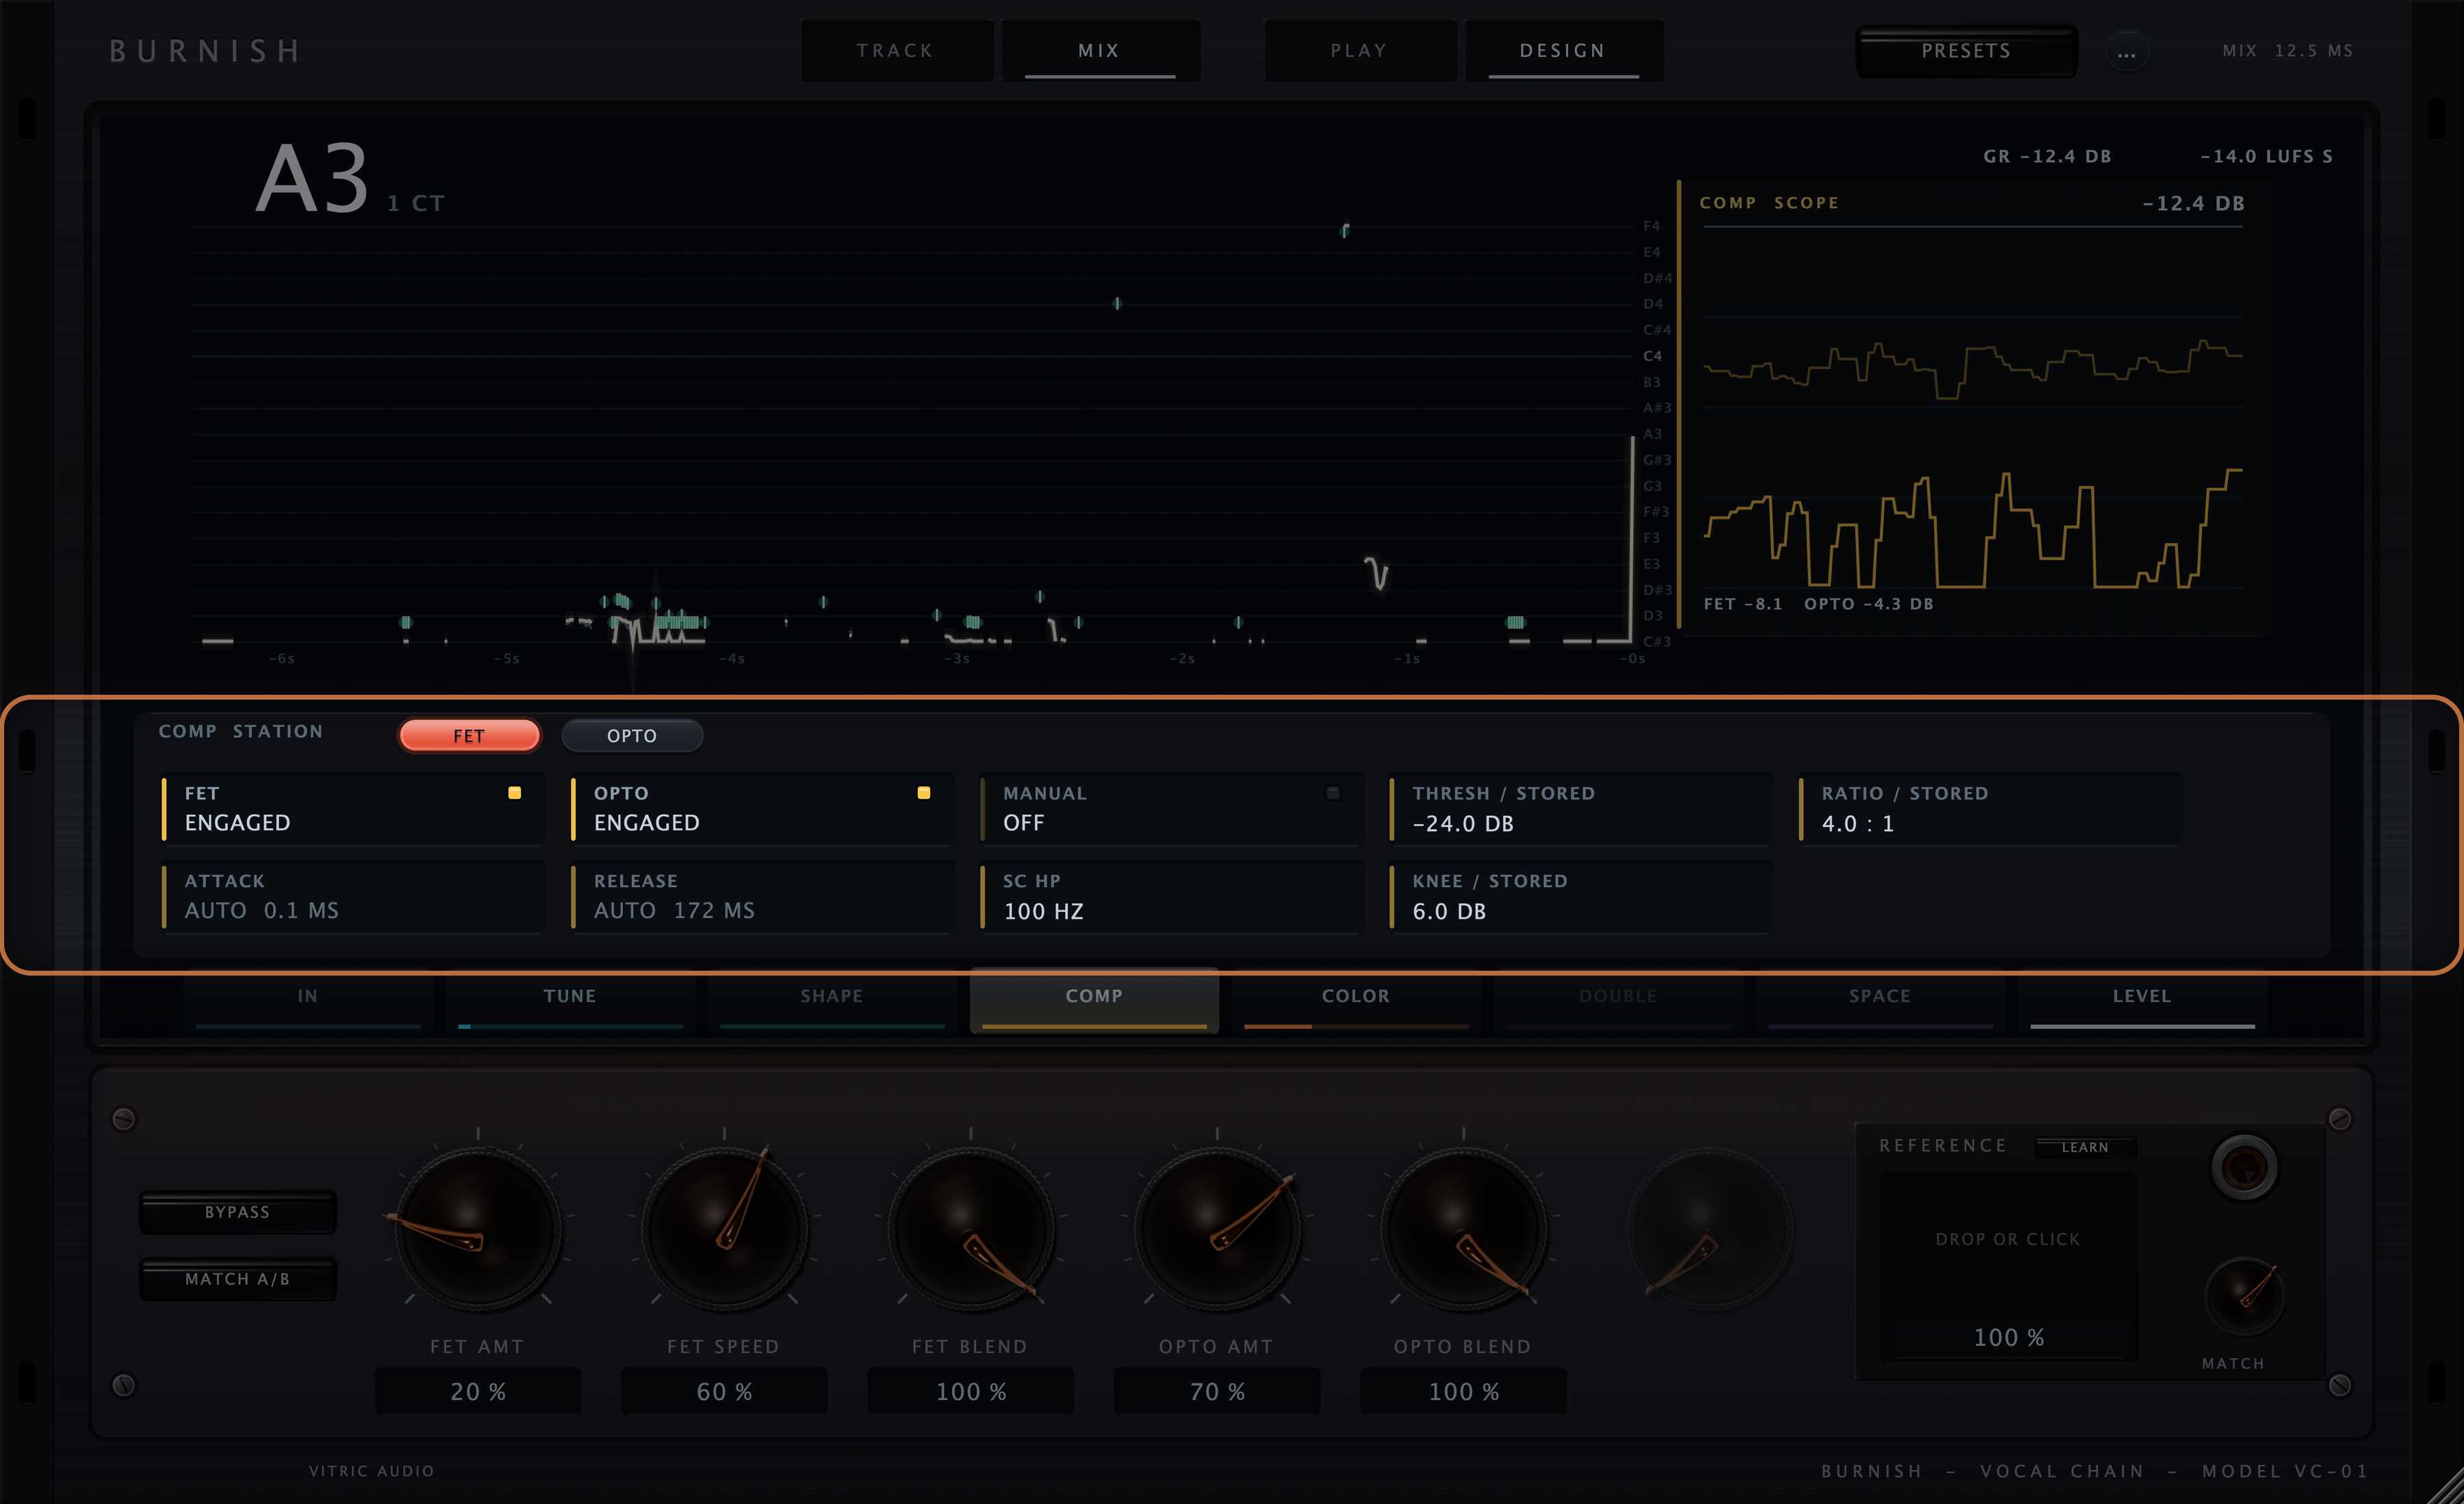Viewport: 2464px width, 1504px height.
Task: Click the FET AMT 20 % value field
Action: click(x=478, y=1391)
